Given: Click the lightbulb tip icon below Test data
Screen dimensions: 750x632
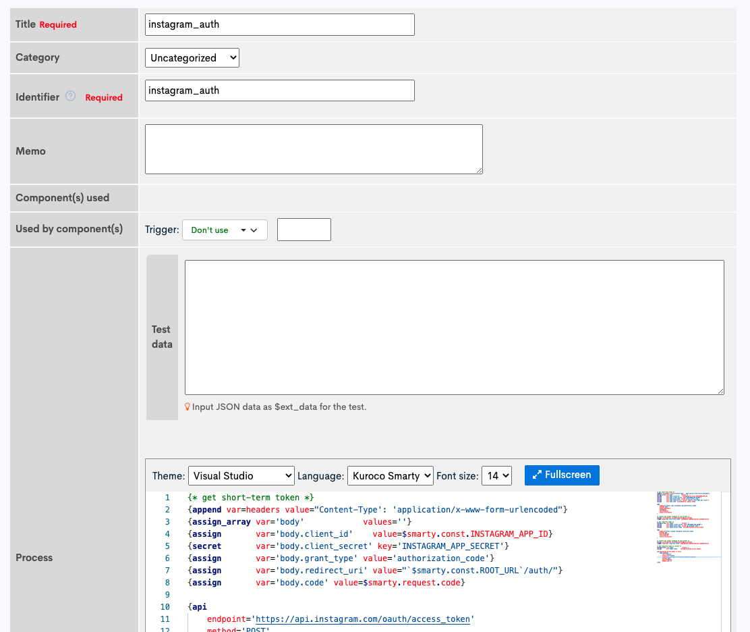Looking at the screenshot, I should click(x=187, y=407).
